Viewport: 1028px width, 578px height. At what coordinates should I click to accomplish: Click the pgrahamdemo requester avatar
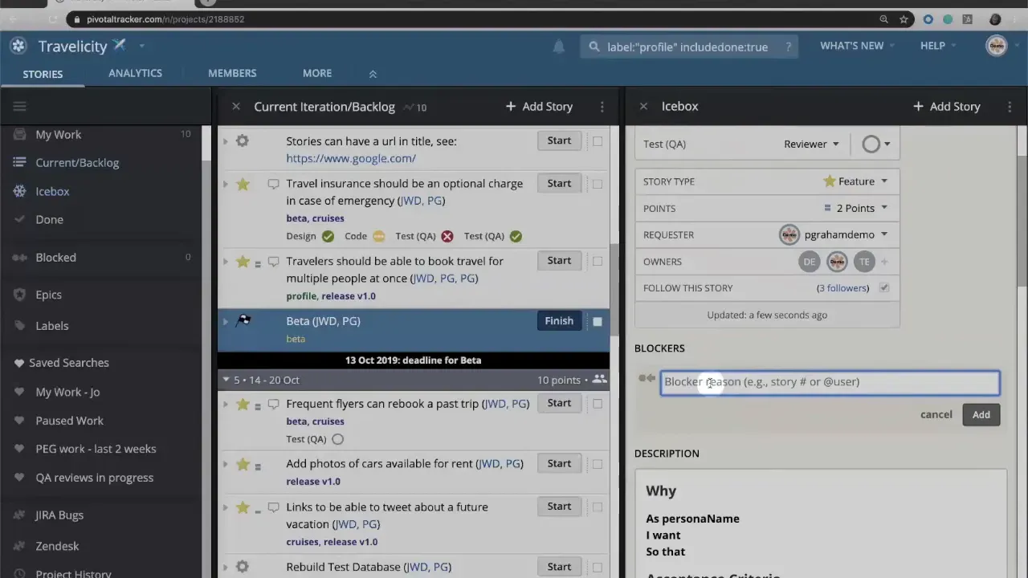click(x=789, y=234)
